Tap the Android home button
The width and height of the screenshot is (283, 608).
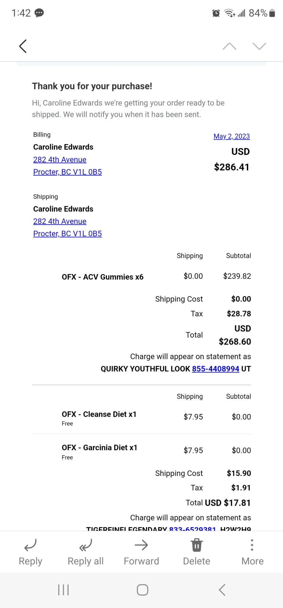click(x=142, y=590)
